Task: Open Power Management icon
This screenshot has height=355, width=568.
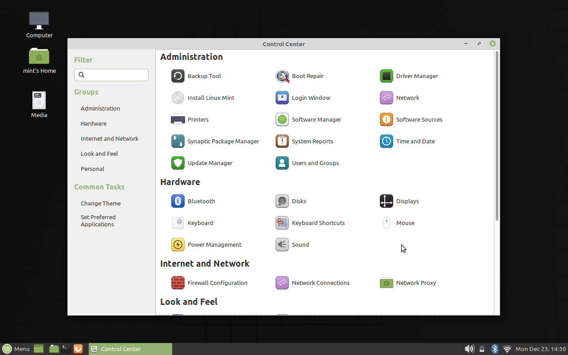Action: pyautogui.click(x=178, y=245)
